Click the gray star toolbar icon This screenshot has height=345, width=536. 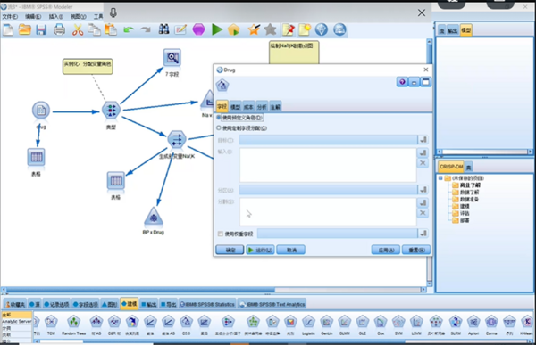[271, 29]
